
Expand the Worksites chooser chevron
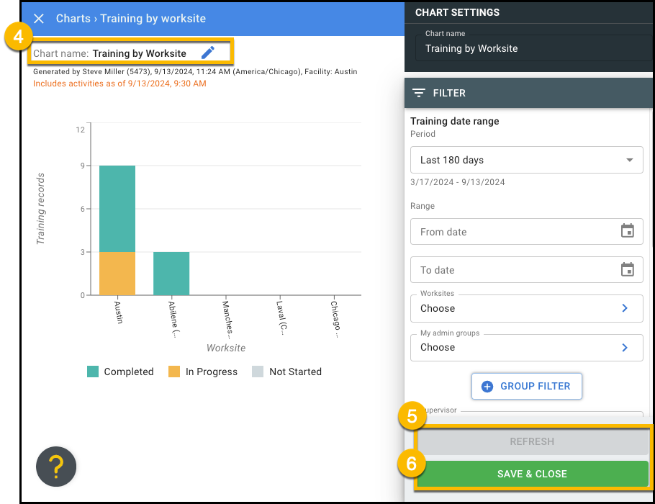624,308
